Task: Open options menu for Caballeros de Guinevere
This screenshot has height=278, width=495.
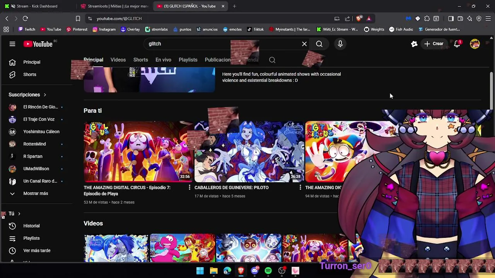Action: 300,188
